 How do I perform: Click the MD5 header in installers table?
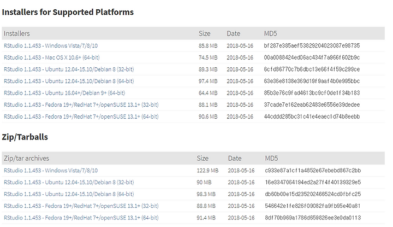[x=270, y=33]
